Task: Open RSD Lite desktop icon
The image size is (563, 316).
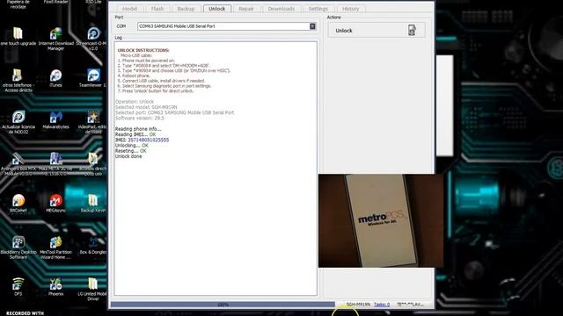Action: pyautogui.click(x=92, y=2)
